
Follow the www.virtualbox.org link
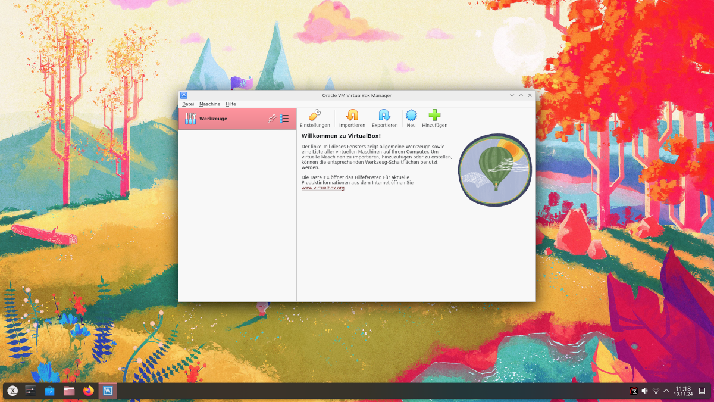(323, 188)
